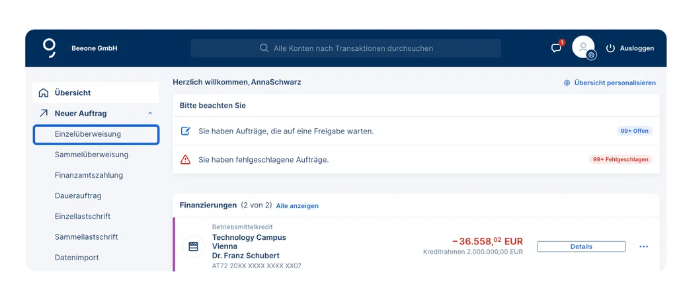
Task: Click the George logo icon in header
Action: coord(49,48)
